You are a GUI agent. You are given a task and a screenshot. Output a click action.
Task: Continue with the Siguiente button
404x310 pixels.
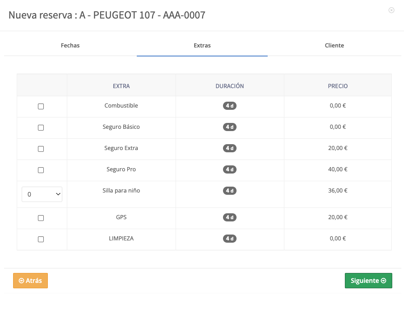(x=368, y=281)
